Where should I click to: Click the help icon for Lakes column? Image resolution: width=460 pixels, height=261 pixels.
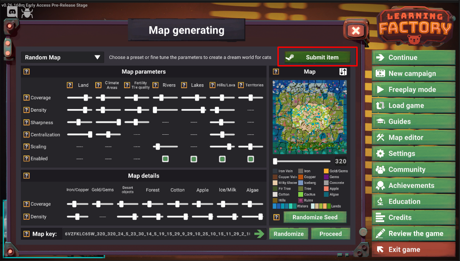pos(184,85)
